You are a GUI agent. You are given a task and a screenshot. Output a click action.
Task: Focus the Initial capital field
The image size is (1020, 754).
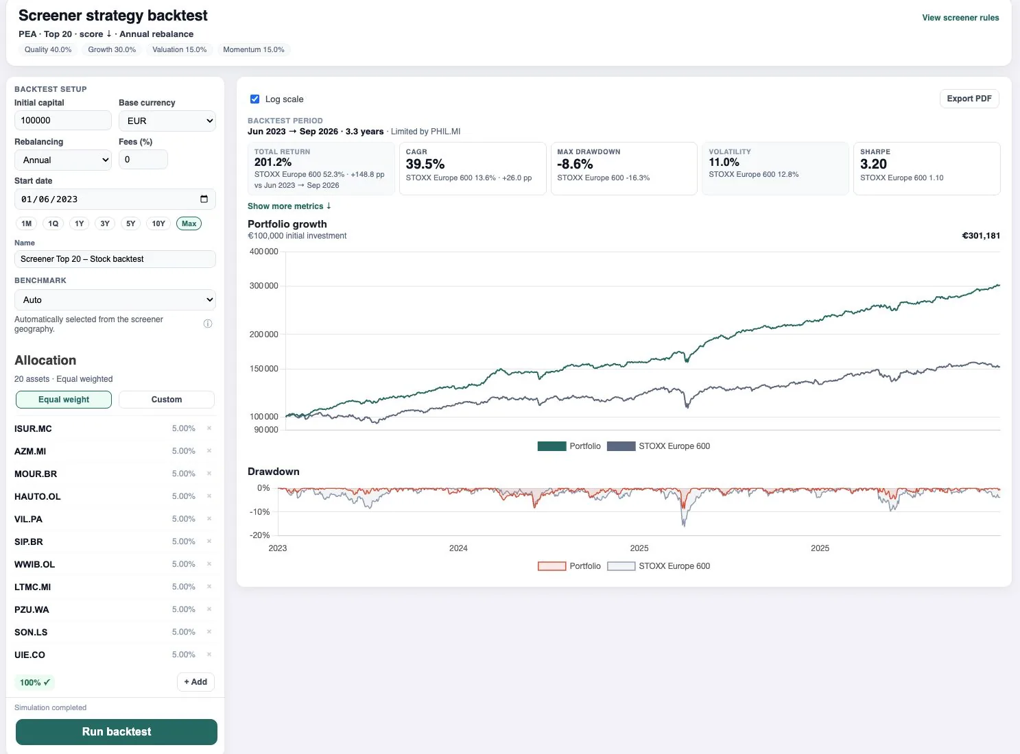click(x=63, y=120)
